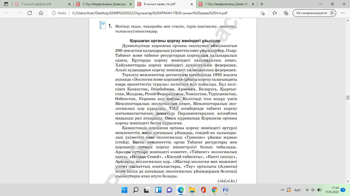Open Windows Search from the taskbar
The height and width of the screenshot is (196, 350).
tap(136, 190)
